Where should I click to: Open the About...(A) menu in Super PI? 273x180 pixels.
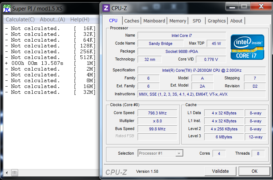52,20
